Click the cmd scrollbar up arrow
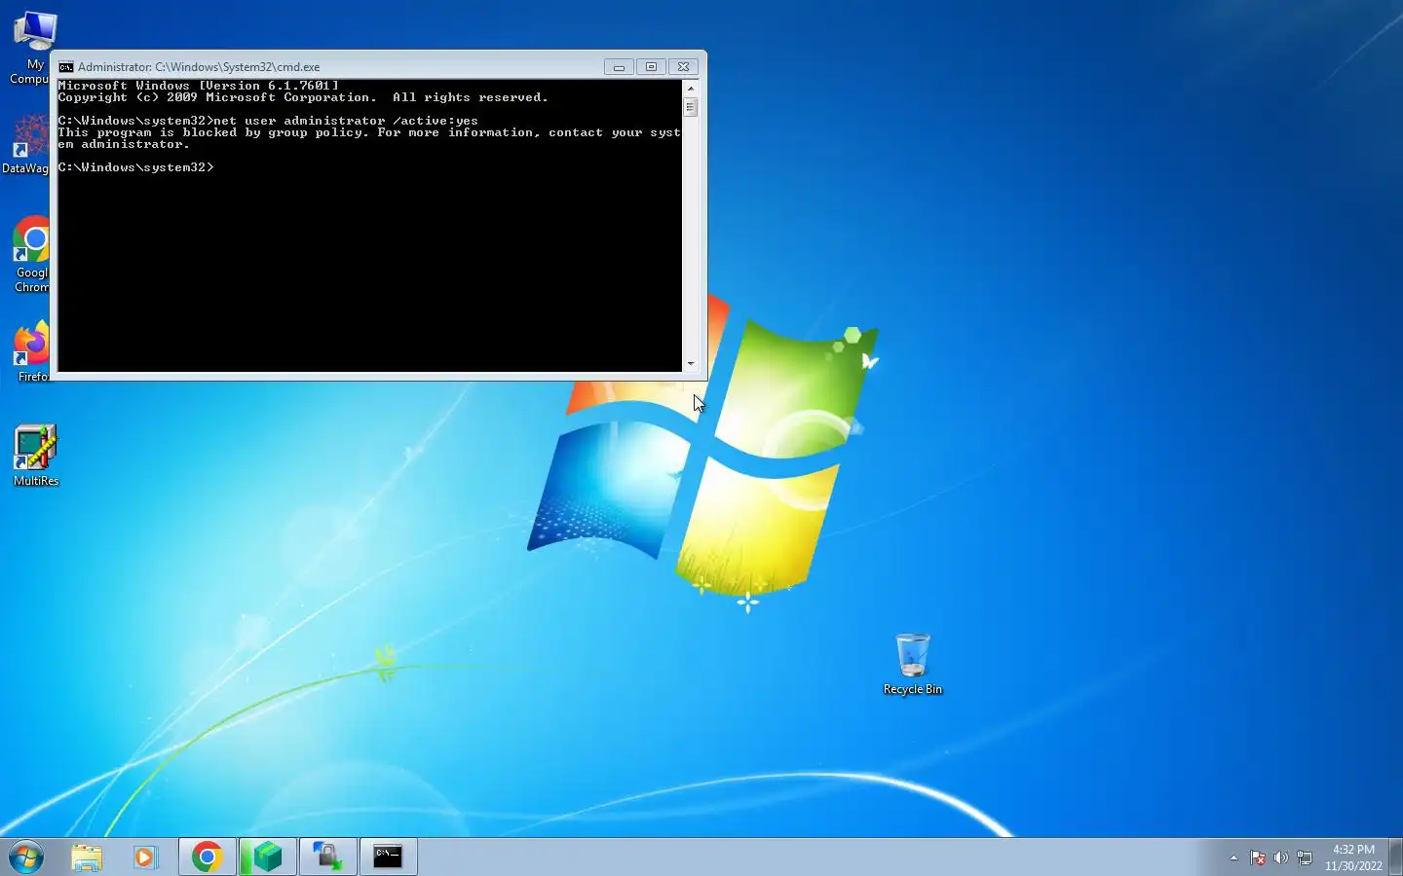The height and width of the screenshot is (876, 1403). point(691,88)
